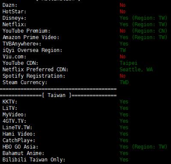The width and height of the screenshot is (171, 164).
Task: Select HBO GO Asia region TW result
Action: click(x=143, y=147)
